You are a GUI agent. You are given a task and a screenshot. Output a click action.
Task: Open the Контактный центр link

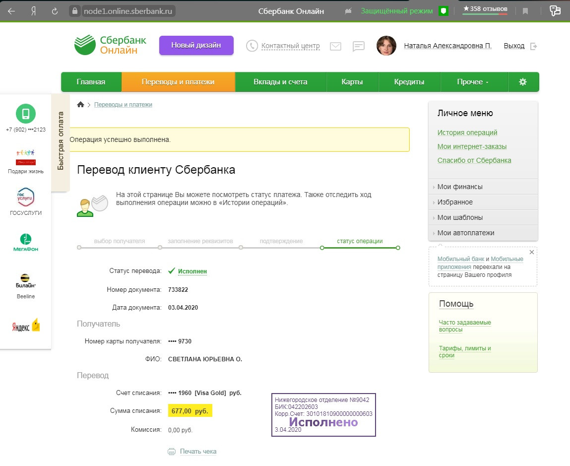290,46
